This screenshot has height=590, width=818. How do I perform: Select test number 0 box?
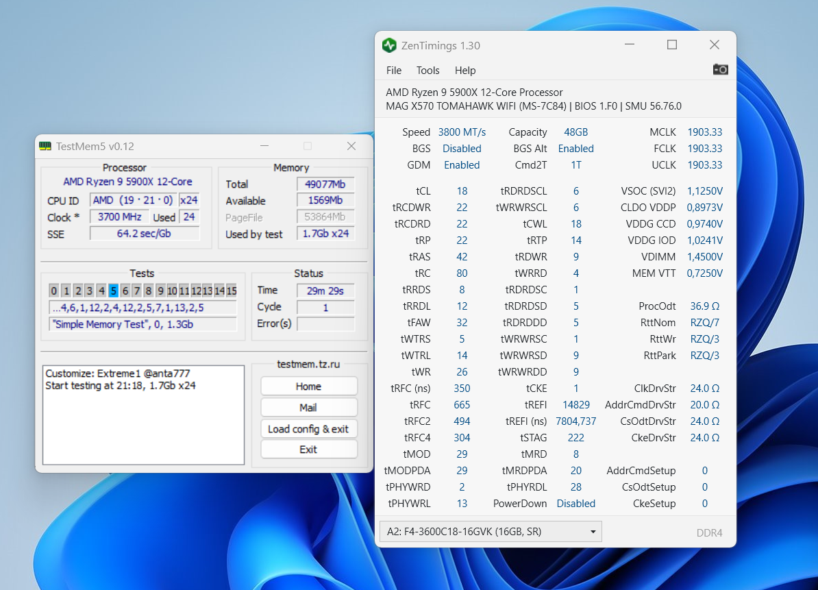(53, 291)
